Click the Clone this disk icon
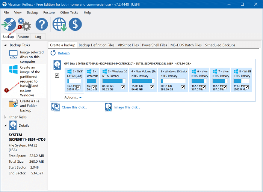 point(56,107)
